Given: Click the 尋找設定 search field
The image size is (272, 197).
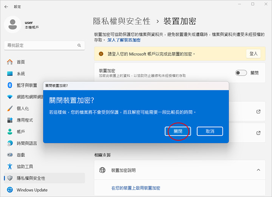Looking at the screenshot, I should pyautogui.click(x=45, y=45).
